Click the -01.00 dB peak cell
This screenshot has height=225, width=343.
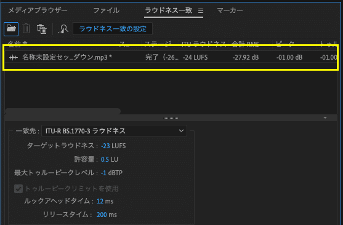pos(289,57)
